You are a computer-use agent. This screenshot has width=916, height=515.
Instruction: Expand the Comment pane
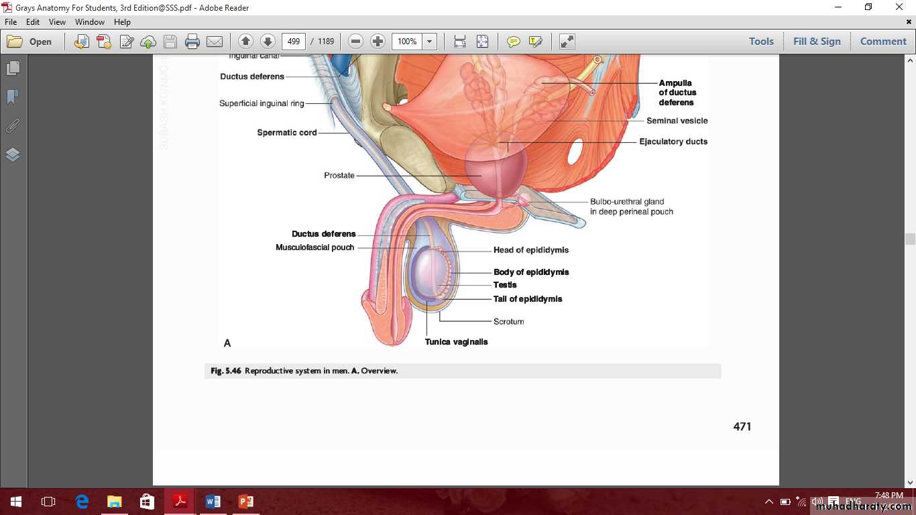[x=883, y=42]
